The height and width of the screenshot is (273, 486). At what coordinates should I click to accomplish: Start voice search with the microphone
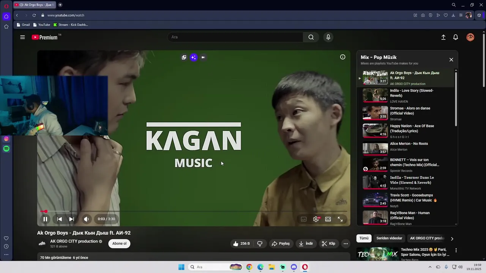[328, 37]
